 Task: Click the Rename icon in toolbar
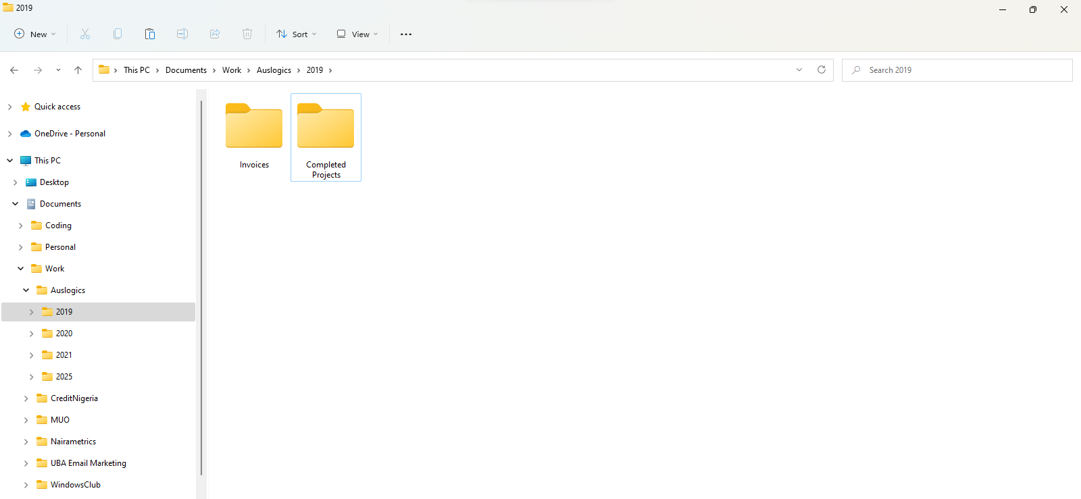click(x=182, y=34)
